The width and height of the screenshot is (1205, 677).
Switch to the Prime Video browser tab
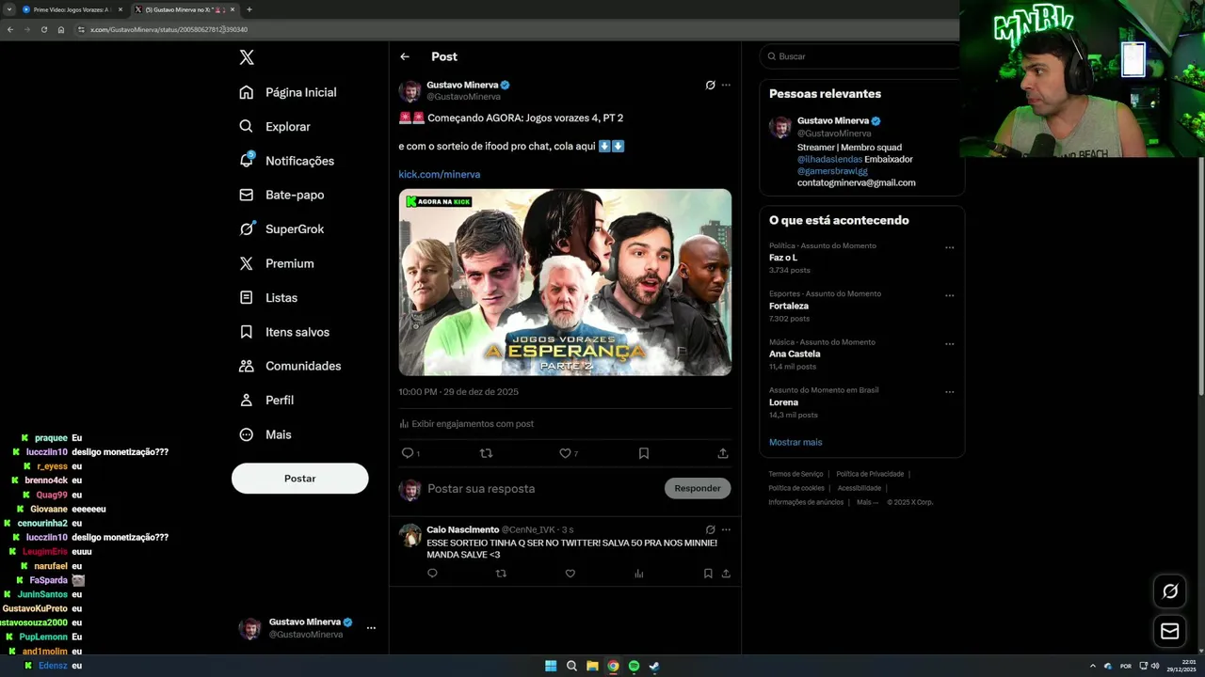(71, 9)
